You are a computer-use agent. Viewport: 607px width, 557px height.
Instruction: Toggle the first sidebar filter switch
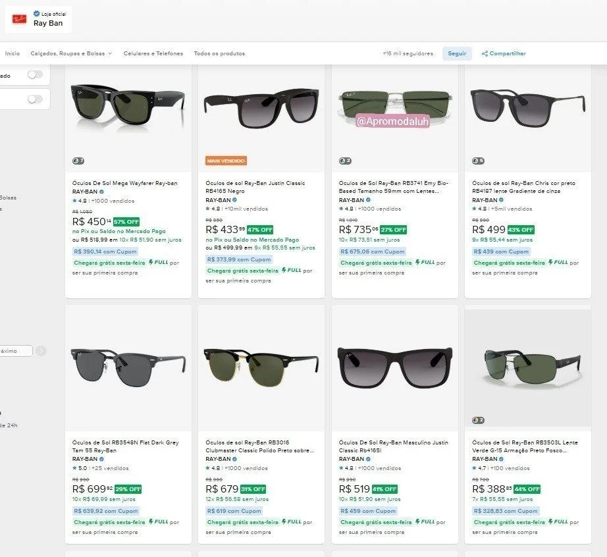(x=35, y=74)
